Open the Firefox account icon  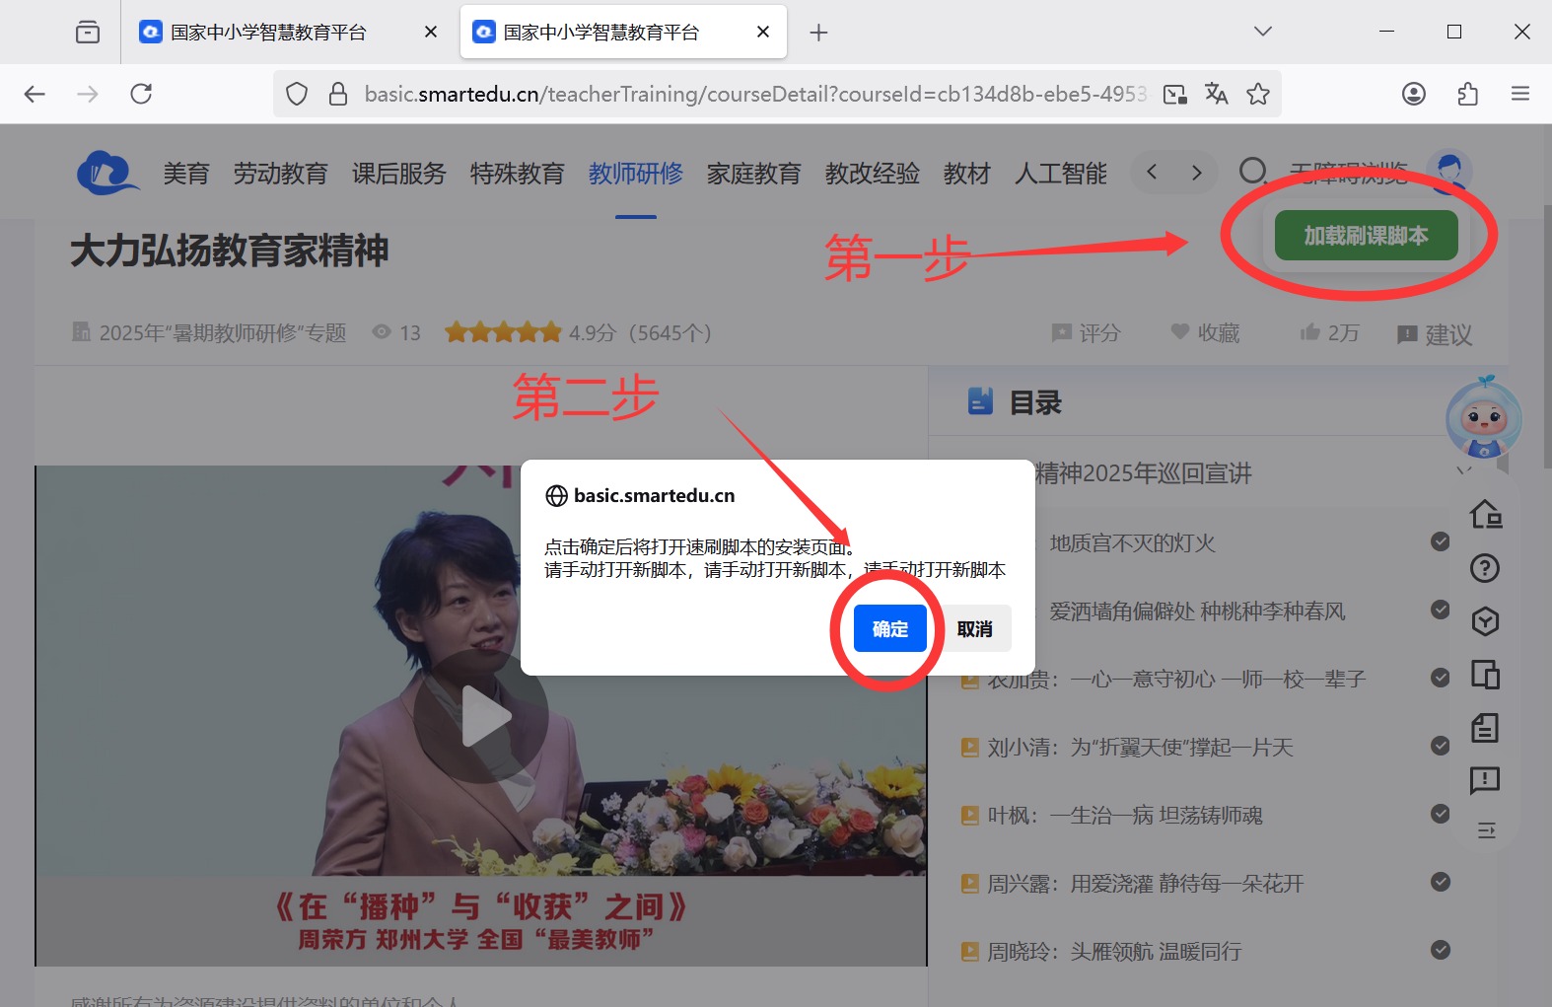pos(1414,94)
